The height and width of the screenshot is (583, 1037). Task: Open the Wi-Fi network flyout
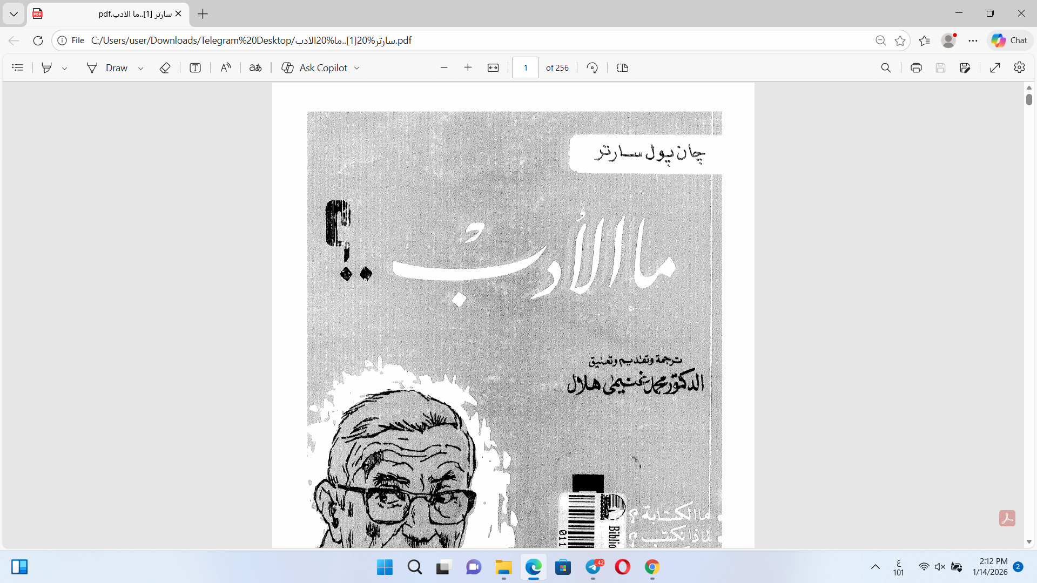[924, 567]
